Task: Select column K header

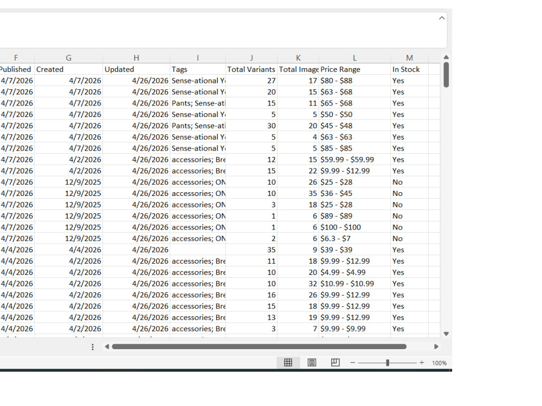Action: [x=298, y=58]
